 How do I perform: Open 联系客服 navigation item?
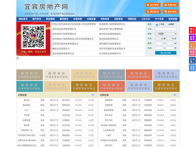pyautogui.click(x=173, y=19)
